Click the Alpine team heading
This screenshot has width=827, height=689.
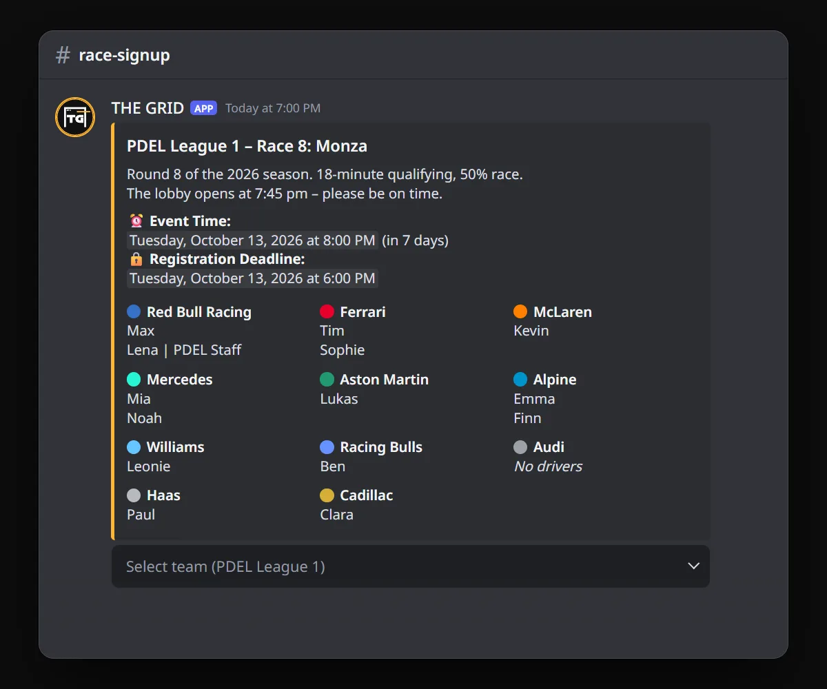(555, 380)
